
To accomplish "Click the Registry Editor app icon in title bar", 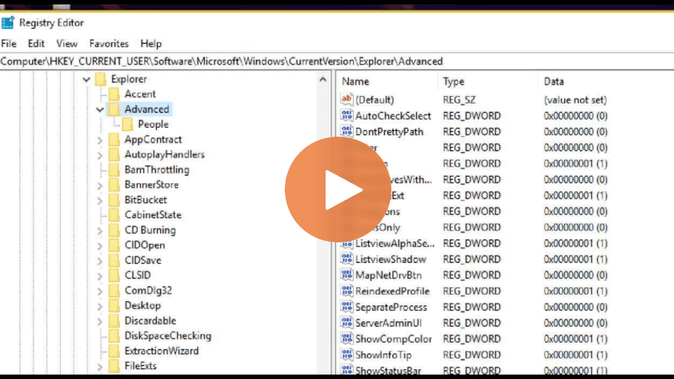I will [x=8, y=22].
